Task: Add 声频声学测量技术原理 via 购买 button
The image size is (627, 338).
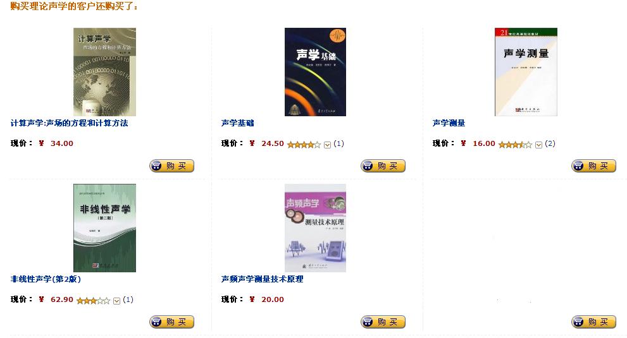Action: 383,322
